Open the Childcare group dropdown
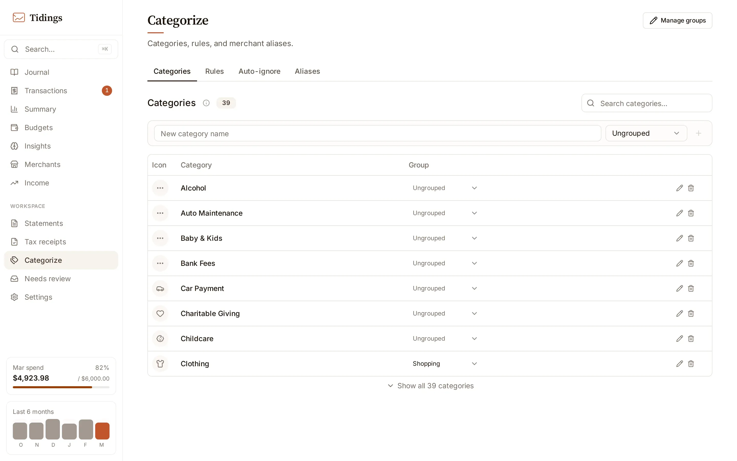Screen dimensions: 737x461 (x=445, y=338)
